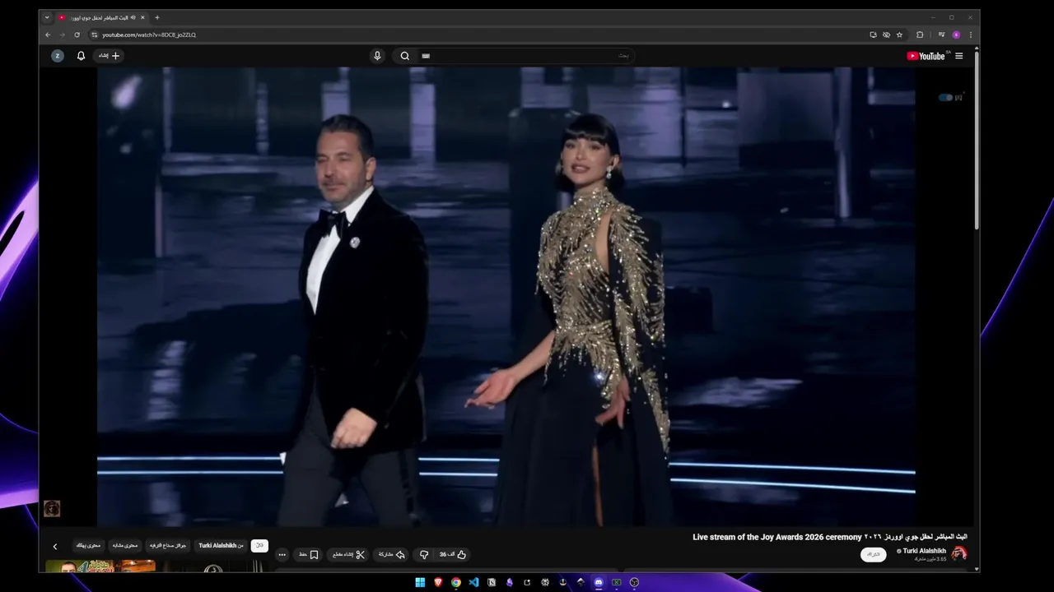Close the Joy Awards browser tab
The width and height of the screenshot is (1054, 592).
coord(142,17)
